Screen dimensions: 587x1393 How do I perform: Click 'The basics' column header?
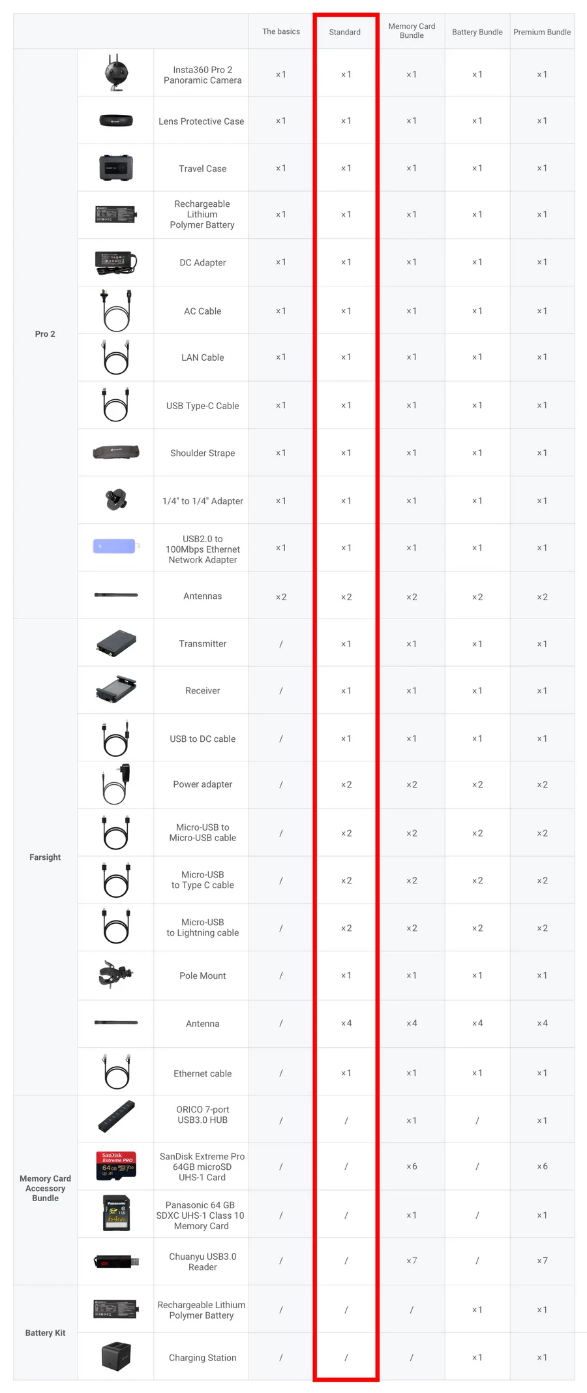(281, 31)
